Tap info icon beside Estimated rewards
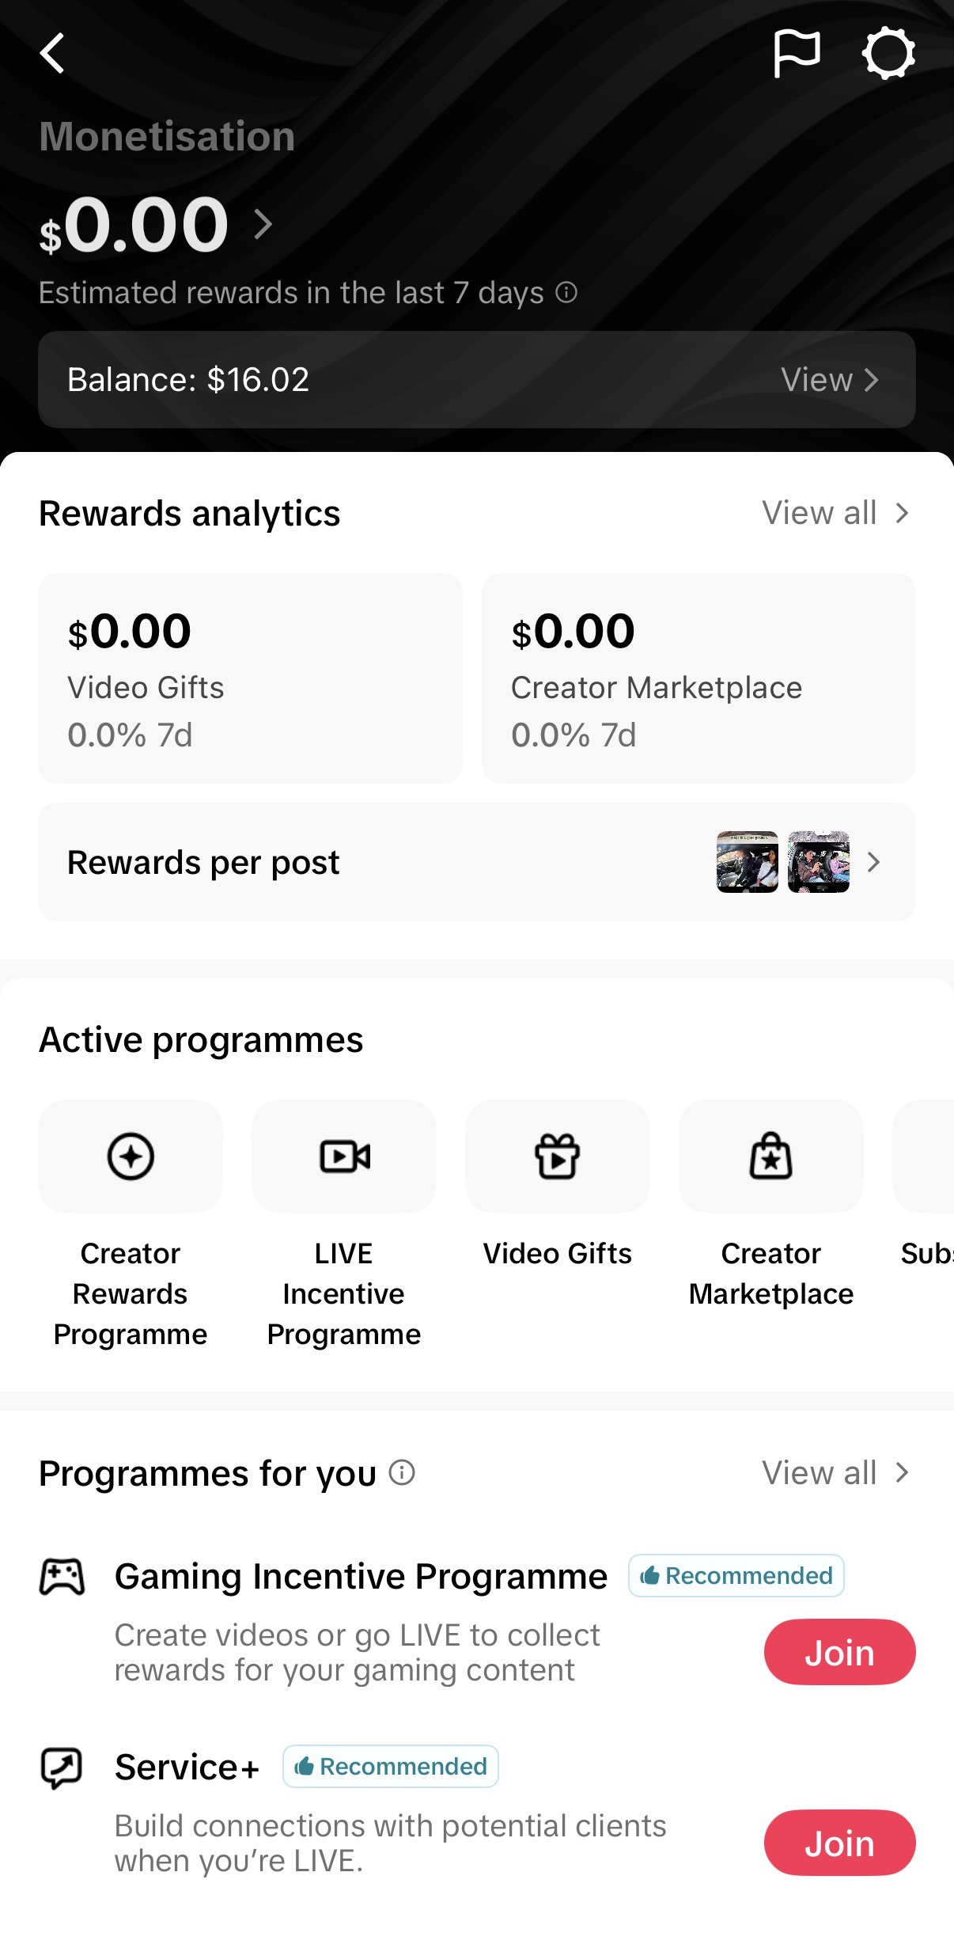 [566, 292]
